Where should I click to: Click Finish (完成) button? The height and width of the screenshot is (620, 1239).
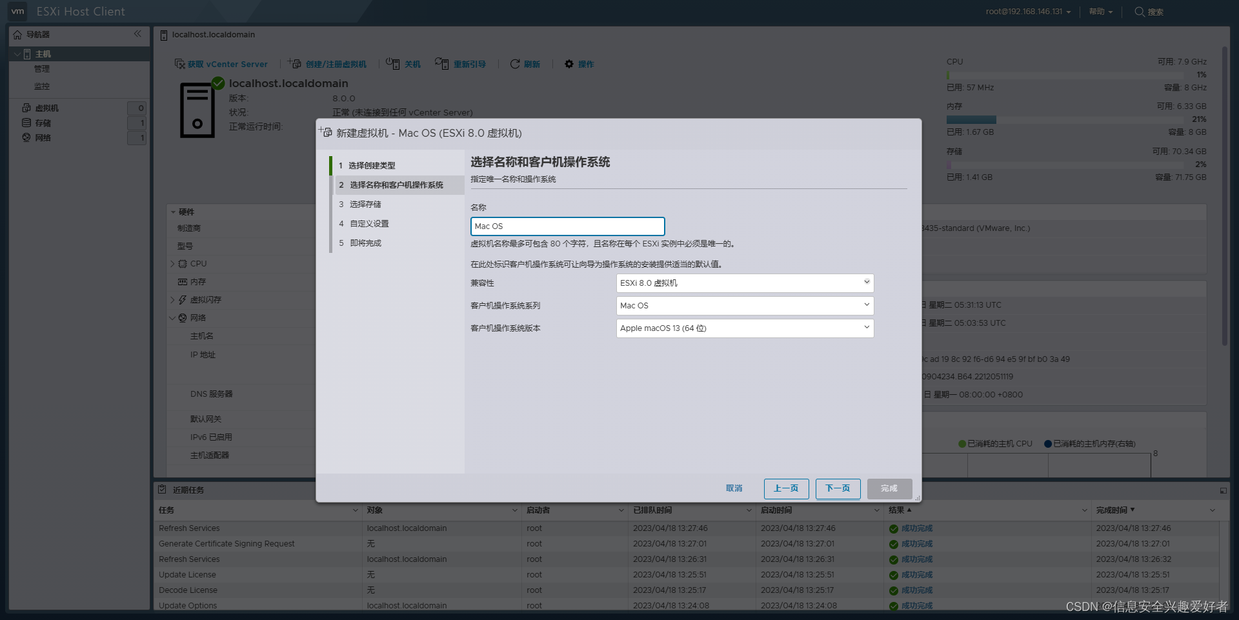click(889, 488)
